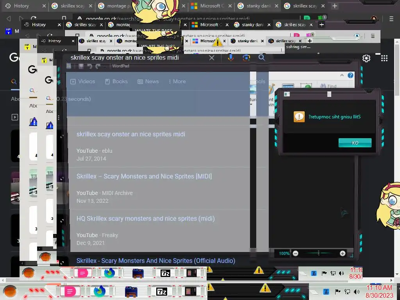Switch to Videos search tab
The image size is (400, 300).
(x=83, y=81)
